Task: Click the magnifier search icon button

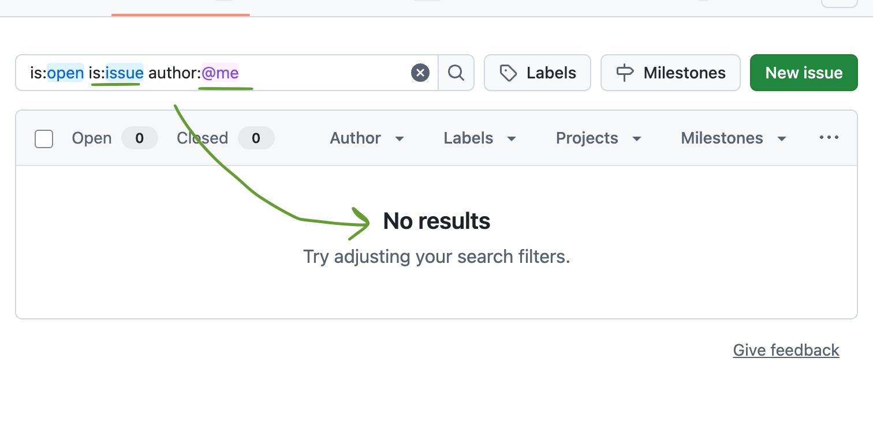Action: coord(456,73)
